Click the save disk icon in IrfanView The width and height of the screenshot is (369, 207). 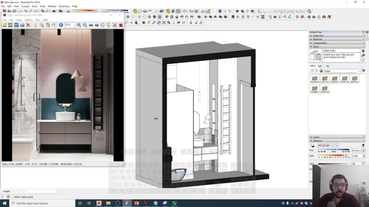16,25
